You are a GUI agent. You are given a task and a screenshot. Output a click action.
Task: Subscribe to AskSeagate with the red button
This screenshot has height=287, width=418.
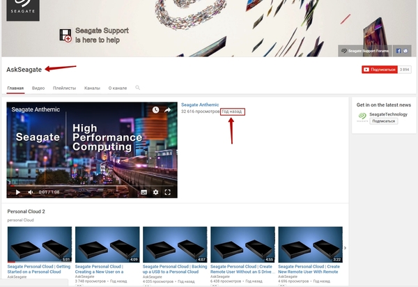(x=379, y=70)
